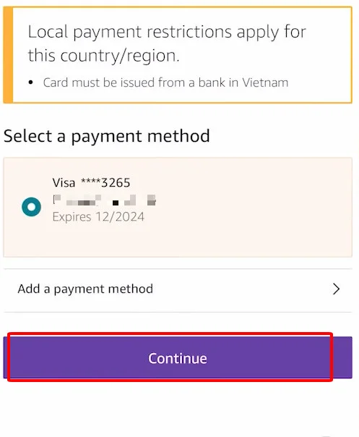Click the country/region text in the banner
359x437 pixels.
(120, 56)
